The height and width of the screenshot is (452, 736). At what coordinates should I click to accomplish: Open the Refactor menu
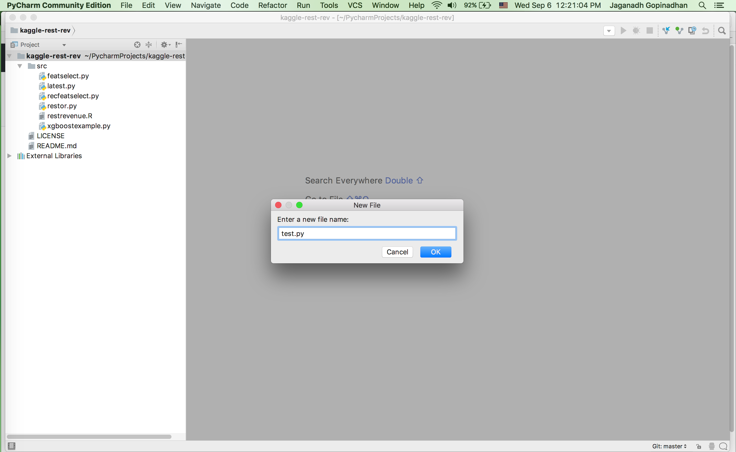pyautogui.click(x=272, y=5)
